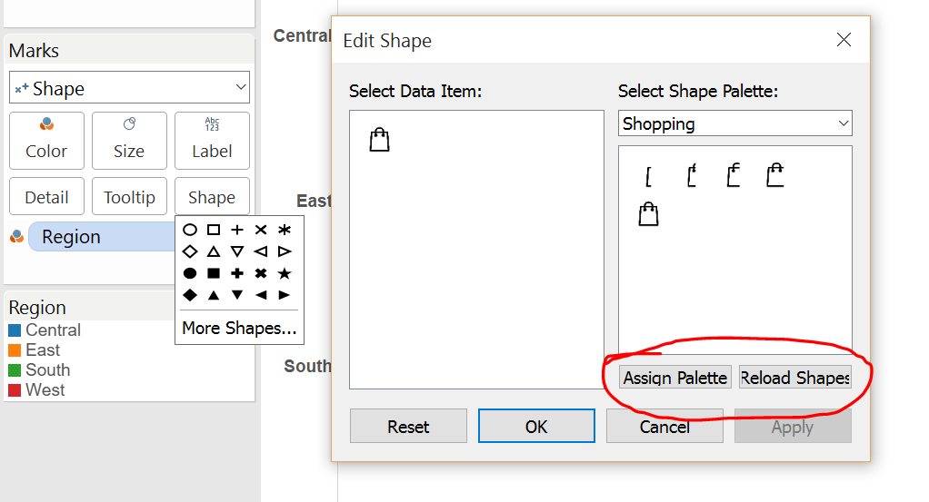Screen dimensions: 929x502
Task: Choose the open upward triangle shape
Action: point(214,251)
